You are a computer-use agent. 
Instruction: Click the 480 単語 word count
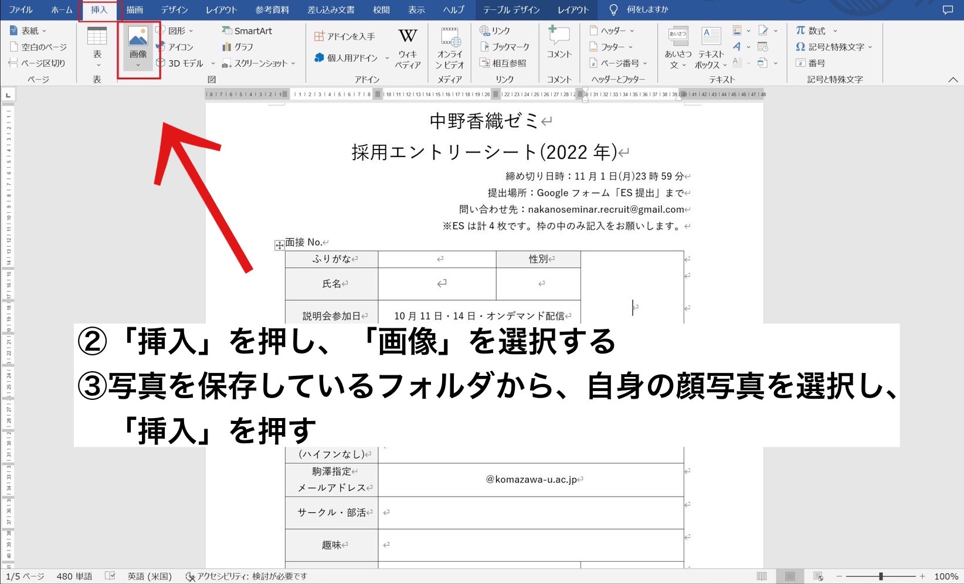click(x=74, y=576)
